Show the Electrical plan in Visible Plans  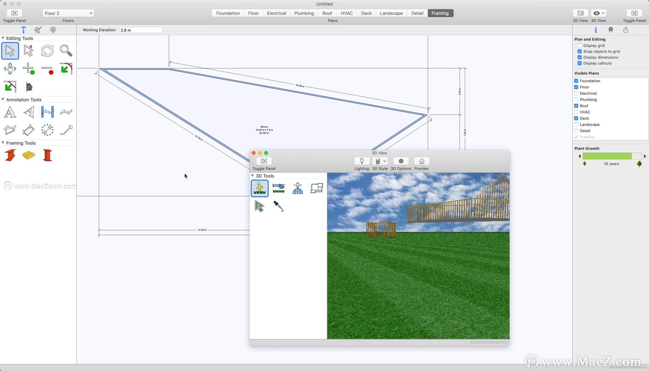pyautogui.click(x=576, y=93)
